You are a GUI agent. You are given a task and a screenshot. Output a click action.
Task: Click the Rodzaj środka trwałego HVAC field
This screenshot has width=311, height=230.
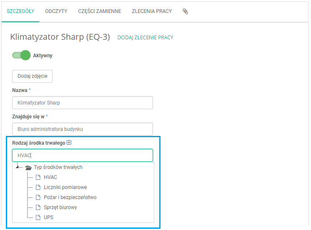click(x=82, y=156)
